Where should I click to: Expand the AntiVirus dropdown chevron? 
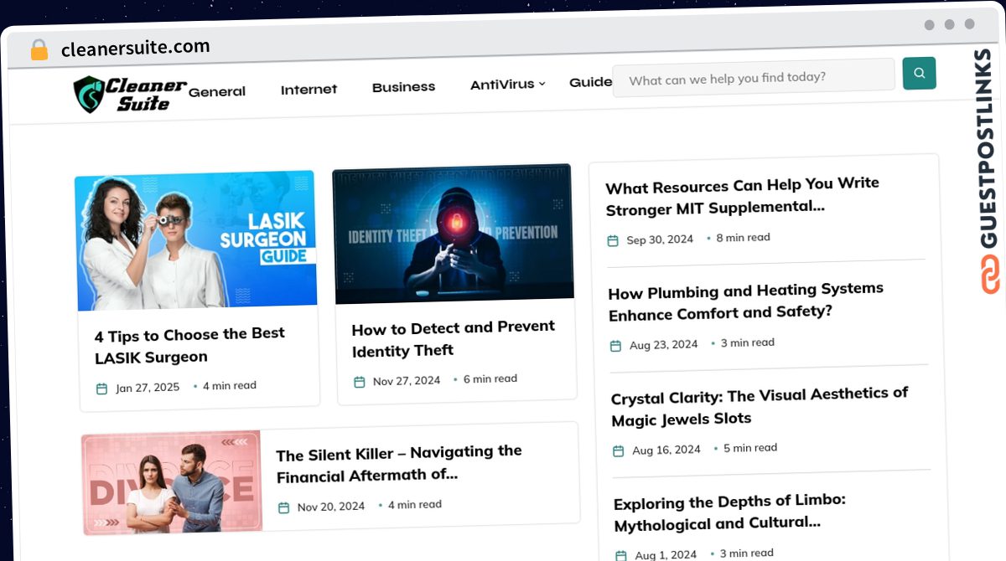click(x=542, y=84)
